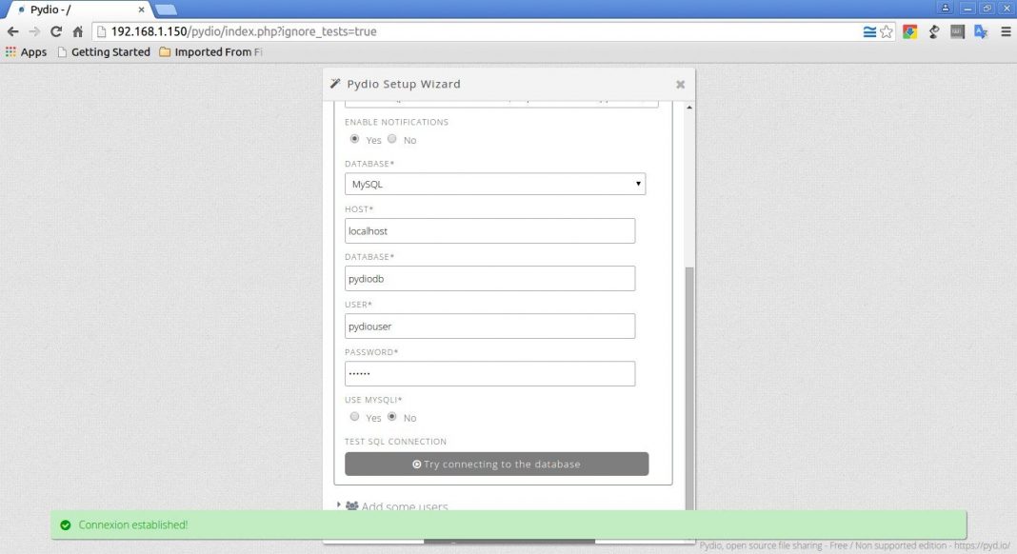This screenshot has width=1017, height=554.
Task: Click the Connexion established notification
Action: (508, 524)
